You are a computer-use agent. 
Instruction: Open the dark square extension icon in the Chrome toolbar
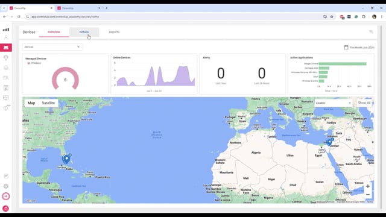(349, 17)
